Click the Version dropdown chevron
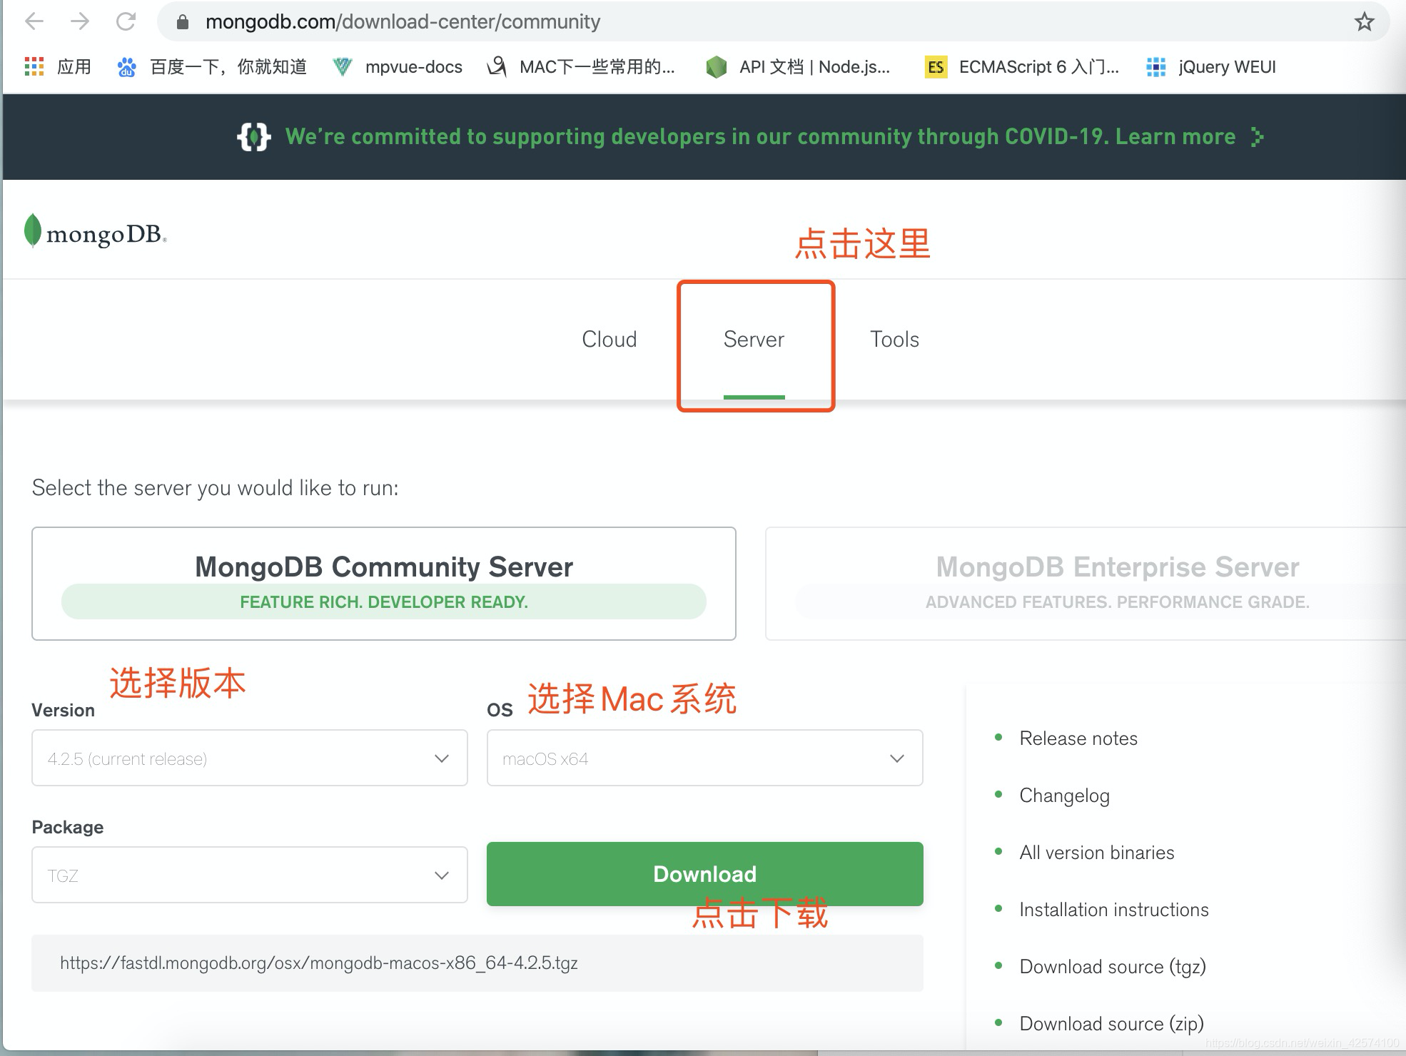This screenshot has width=1406, height=1056. tap(442, 758)
